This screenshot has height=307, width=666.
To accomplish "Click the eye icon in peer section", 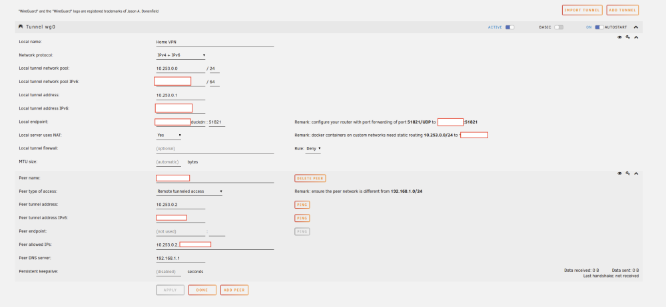I will click(x=619, y=173).
